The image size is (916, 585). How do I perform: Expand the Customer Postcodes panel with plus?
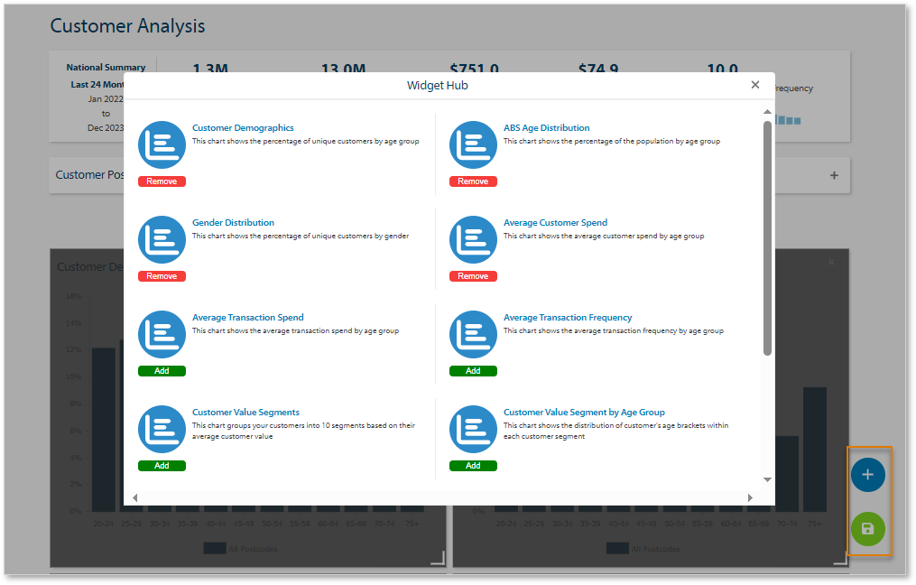[x=834, y=175]
